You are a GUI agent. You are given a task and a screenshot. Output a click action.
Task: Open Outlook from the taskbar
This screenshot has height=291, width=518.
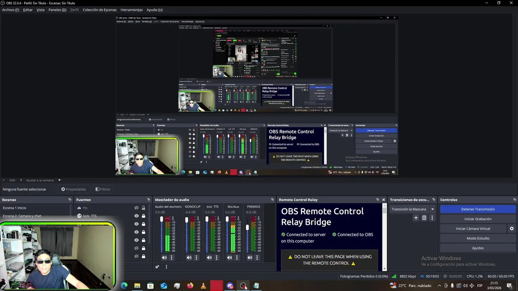163,286
